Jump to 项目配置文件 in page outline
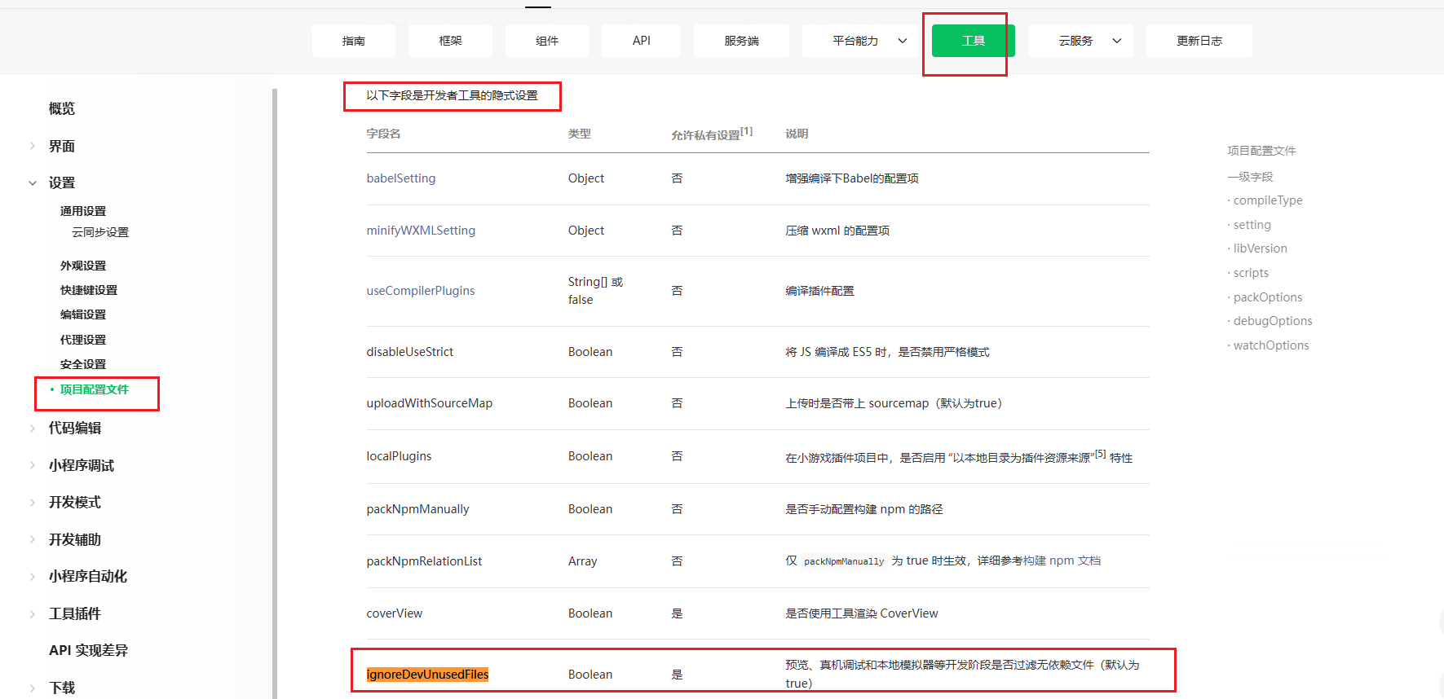 pos(1261,151)
